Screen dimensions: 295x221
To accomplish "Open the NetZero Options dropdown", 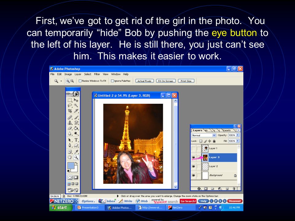I will coord(88,201).
